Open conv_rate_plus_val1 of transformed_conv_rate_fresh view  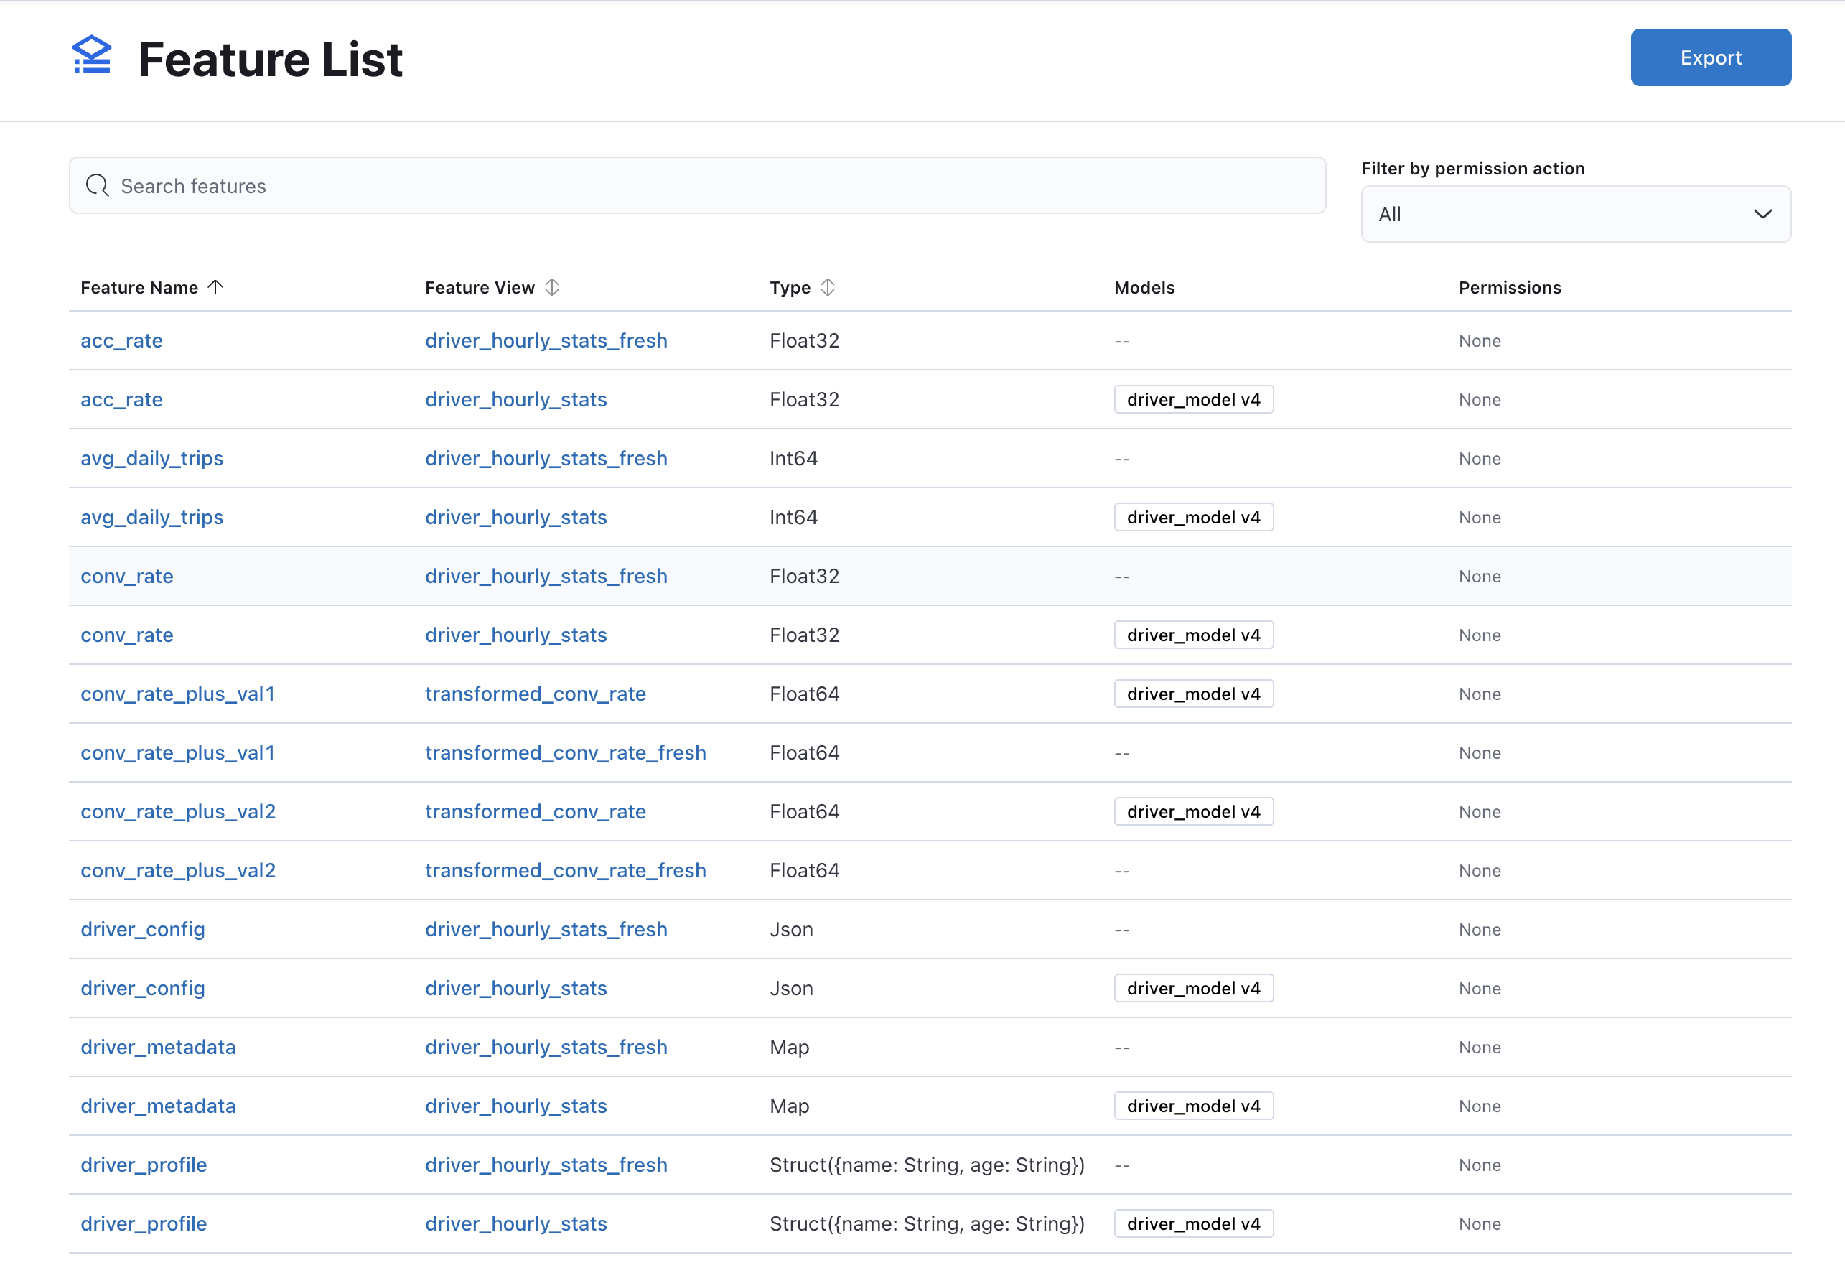click(178, 752)
